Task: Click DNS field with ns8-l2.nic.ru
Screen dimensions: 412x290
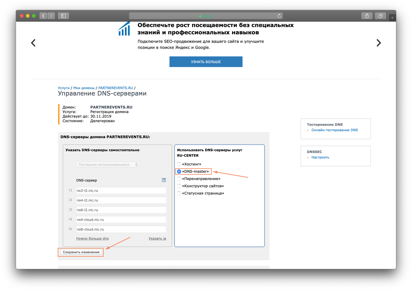Action: coord(121,210)
